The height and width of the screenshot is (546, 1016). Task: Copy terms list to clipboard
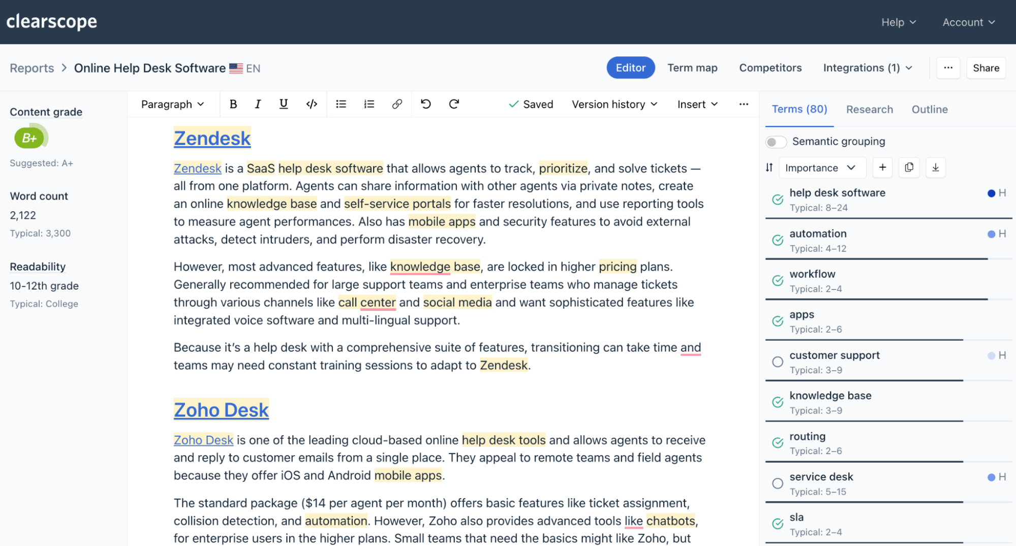click(x=909, y=168)
